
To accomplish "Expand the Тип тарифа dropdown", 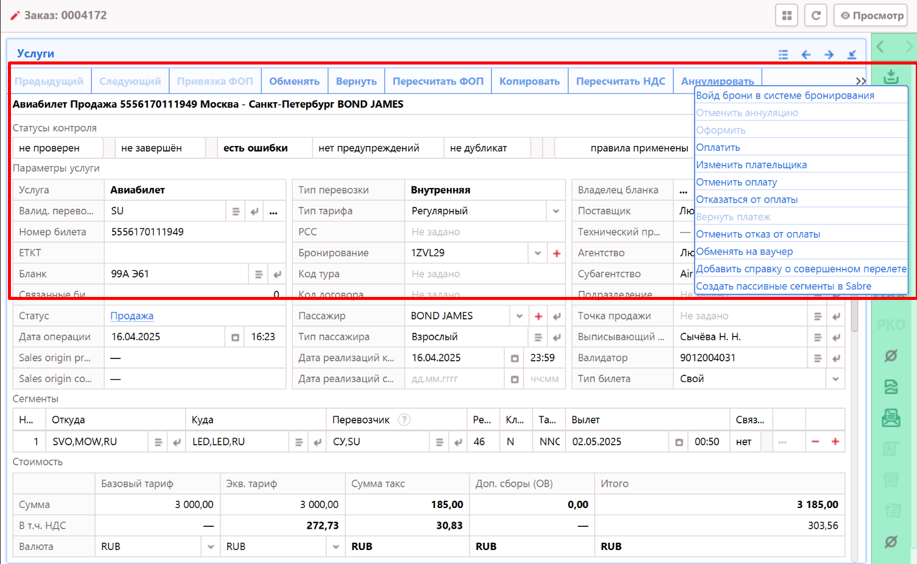I will [x=556, y=211].
